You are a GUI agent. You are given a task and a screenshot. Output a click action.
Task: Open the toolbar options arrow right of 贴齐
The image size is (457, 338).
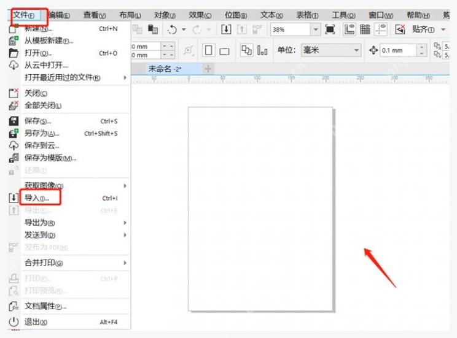click(x=443, y=29)
